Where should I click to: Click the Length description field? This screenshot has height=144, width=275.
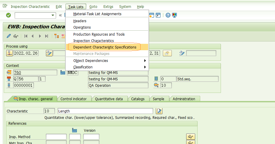(105, 111)
